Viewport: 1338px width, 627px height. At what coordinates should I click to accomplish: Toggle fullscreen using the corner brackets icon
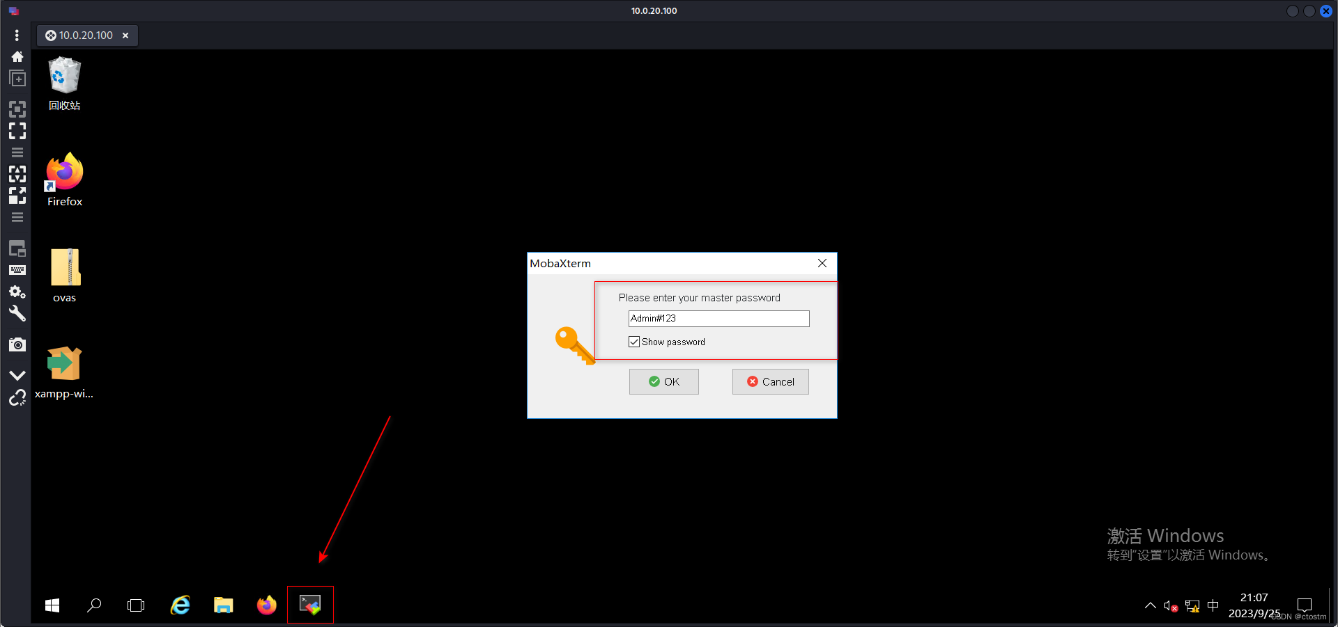pyautogui.click(x=17, y=131)
